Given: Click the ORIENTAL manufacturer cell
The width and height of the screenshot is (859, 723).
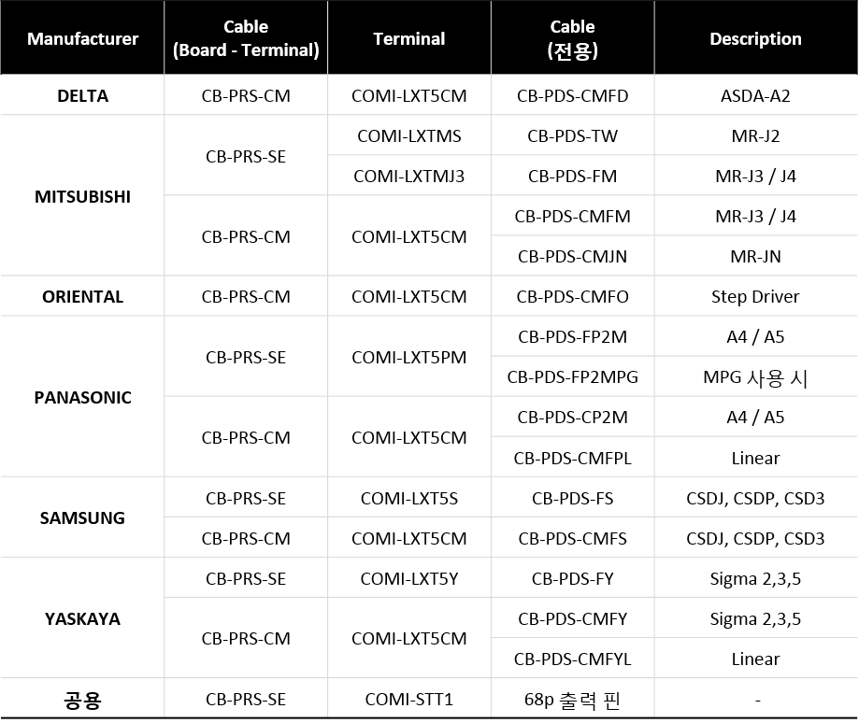Looking at the screenshot, I should click(x=82, y=297).
